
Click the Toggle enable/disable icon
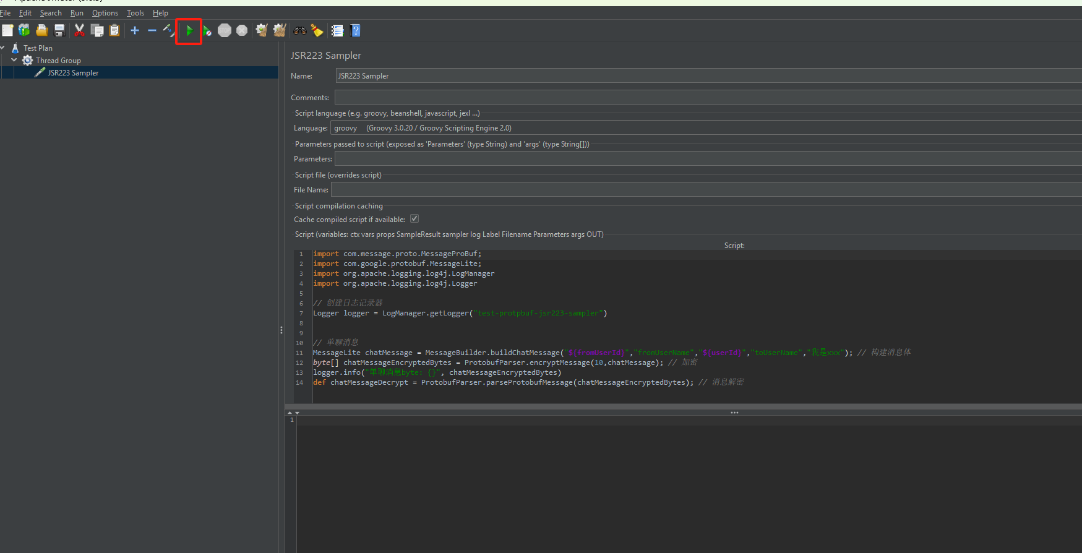coord(168,30)
